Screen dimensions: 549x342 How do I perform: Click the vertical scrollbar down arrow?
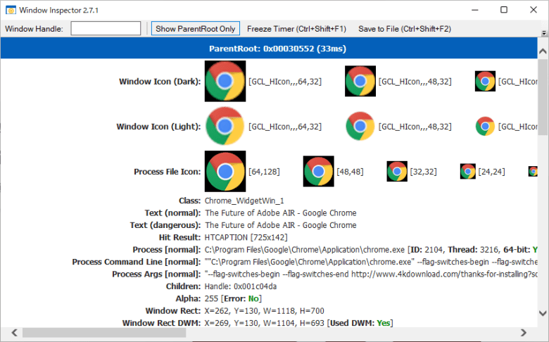[543, 313]
